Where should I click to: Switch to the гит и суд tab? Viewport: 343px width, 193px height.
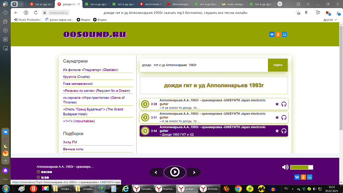[x=41, y=4]
